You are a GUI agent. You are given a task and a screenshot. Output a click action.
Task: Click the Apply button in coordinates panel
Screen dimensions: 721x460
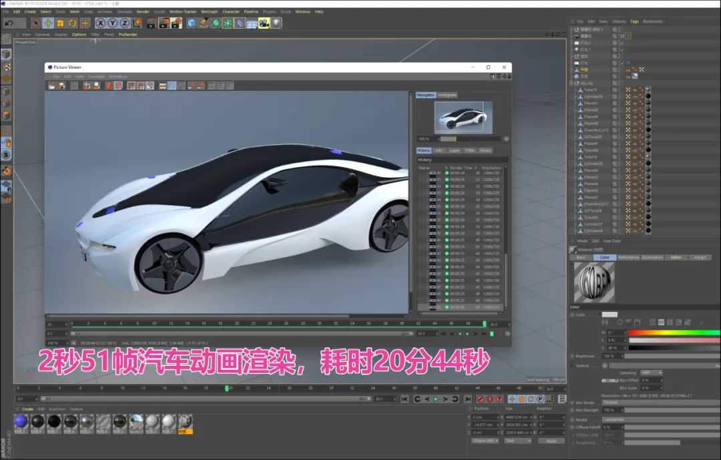[x=551, y=441]
